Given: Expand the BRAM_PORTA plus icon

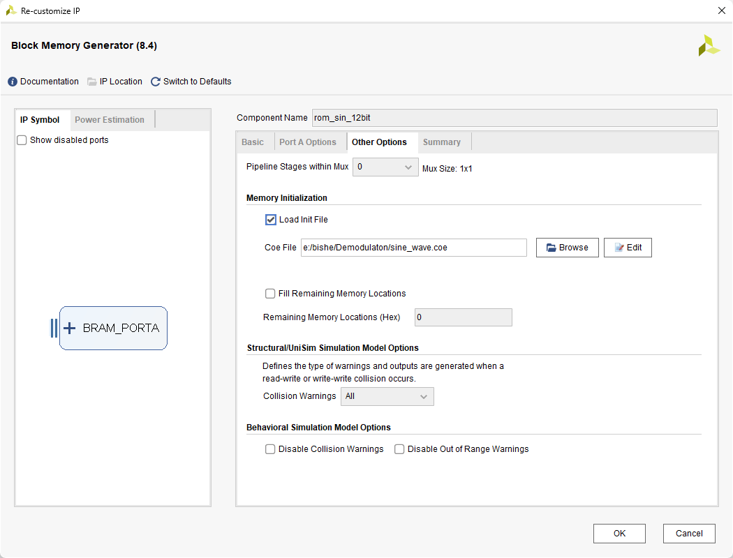Looking at the screenshot, I should pyautogui.click(x=69, y=329).
